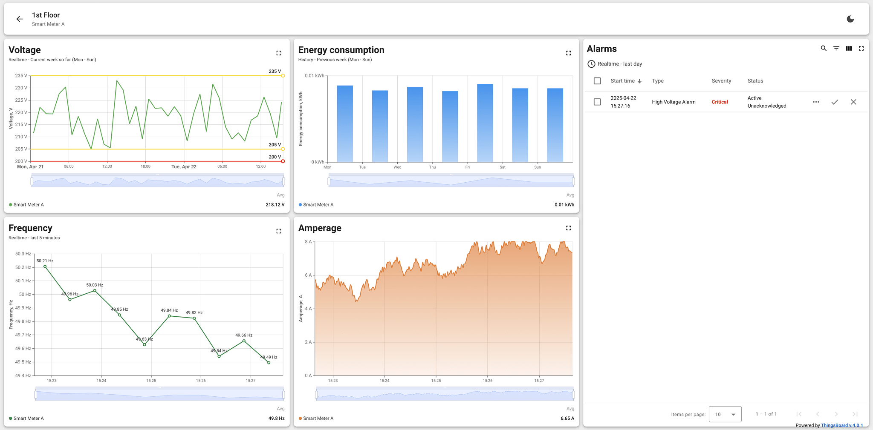Screen dimensions: 873x430
Task: Open the Items per page dropdown
Action: 725,414
